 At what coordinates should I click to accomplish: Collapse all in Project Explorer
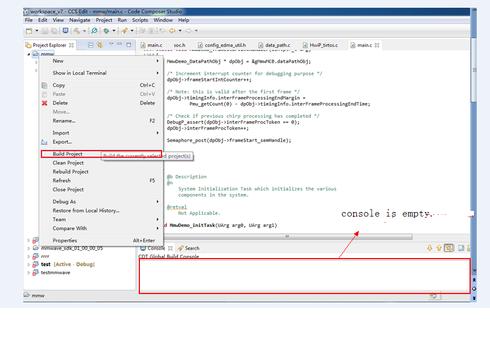point(91,45)
